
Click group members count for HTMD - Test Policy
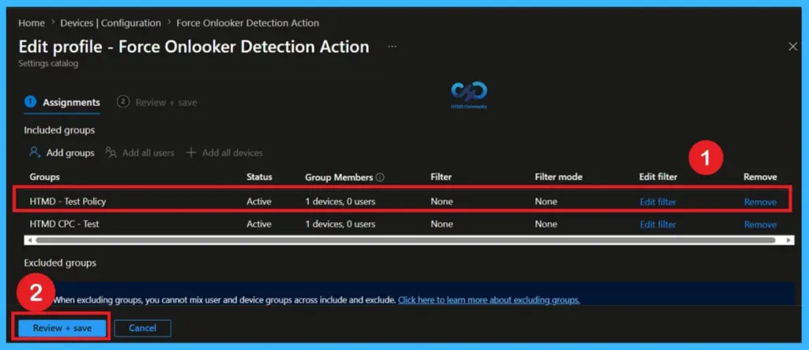pos(340,201)
